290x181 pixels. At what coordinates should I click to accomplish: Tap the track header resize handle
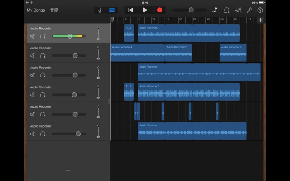click(x=109, y=101)
